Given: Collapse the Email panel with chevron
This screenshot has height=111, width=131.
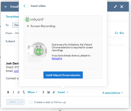Looking at the screenshot, I should pos(6,7).
